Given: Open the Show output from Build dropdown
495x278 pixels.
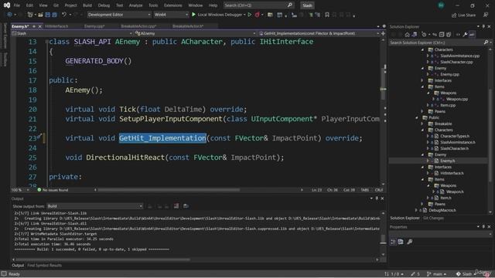Looking at the screenshot, I should click(x=94, y=206).
